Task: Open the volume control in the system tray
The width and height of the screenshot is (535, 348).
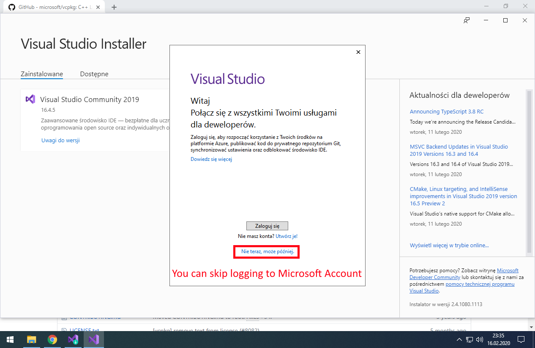Action: (x=480, y=340)
